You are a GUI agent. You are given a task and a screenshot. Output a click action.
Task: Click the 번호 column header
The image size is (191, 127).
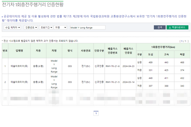pyautogui.click(x=5, y=51)
